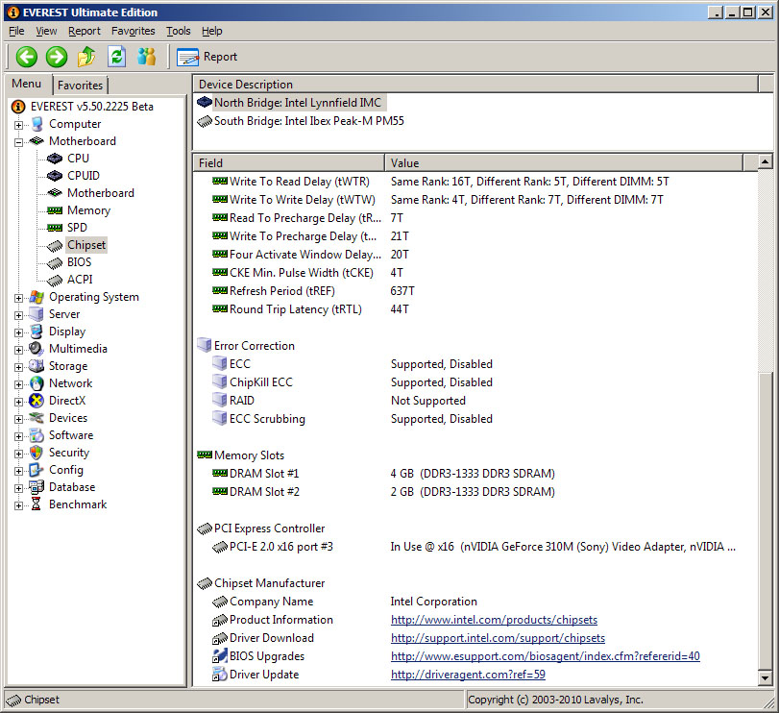
Task: Click the Database icon in the tree
Action: 37,487
